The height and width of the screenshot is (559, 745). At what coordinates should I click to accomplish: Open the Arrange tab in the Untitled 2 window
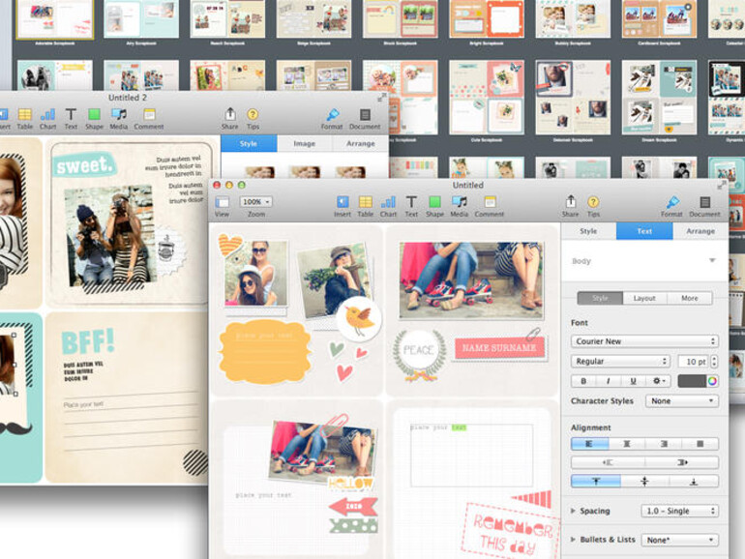[361, 143]
